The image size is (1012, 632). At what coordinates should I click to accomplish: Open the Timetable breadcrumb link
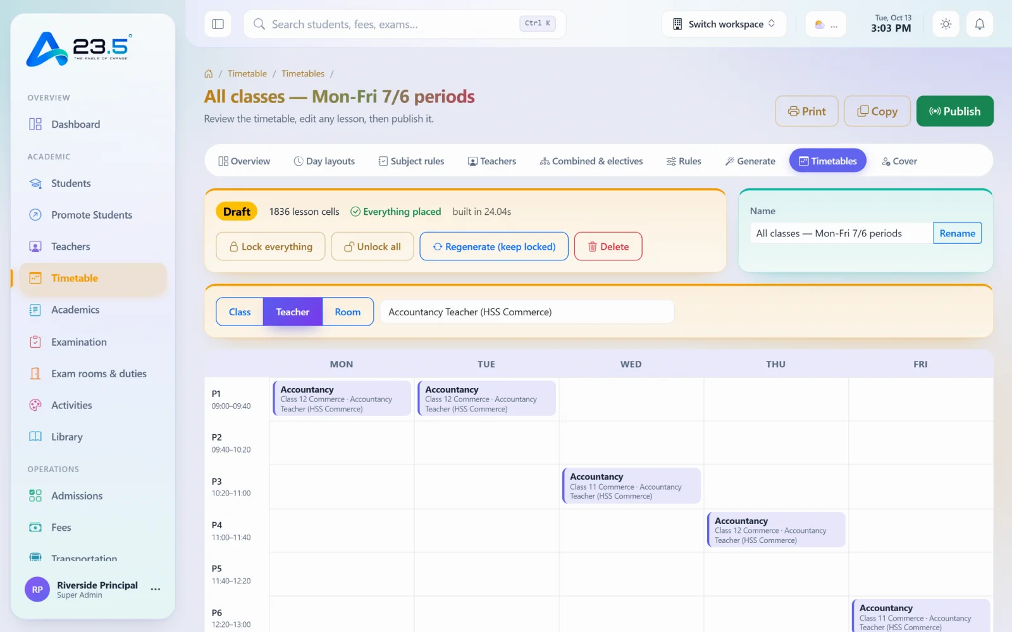(x=247, y=74)
